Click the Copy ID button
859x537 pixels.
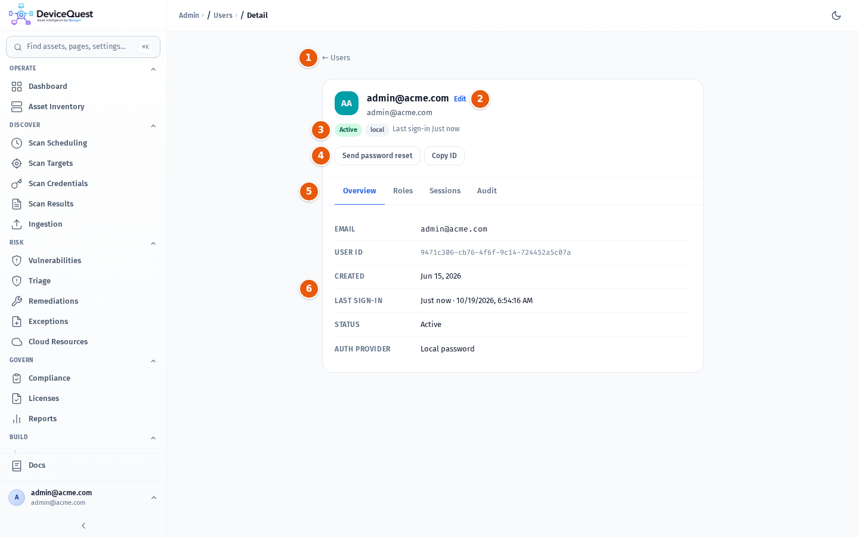point(444,156)
